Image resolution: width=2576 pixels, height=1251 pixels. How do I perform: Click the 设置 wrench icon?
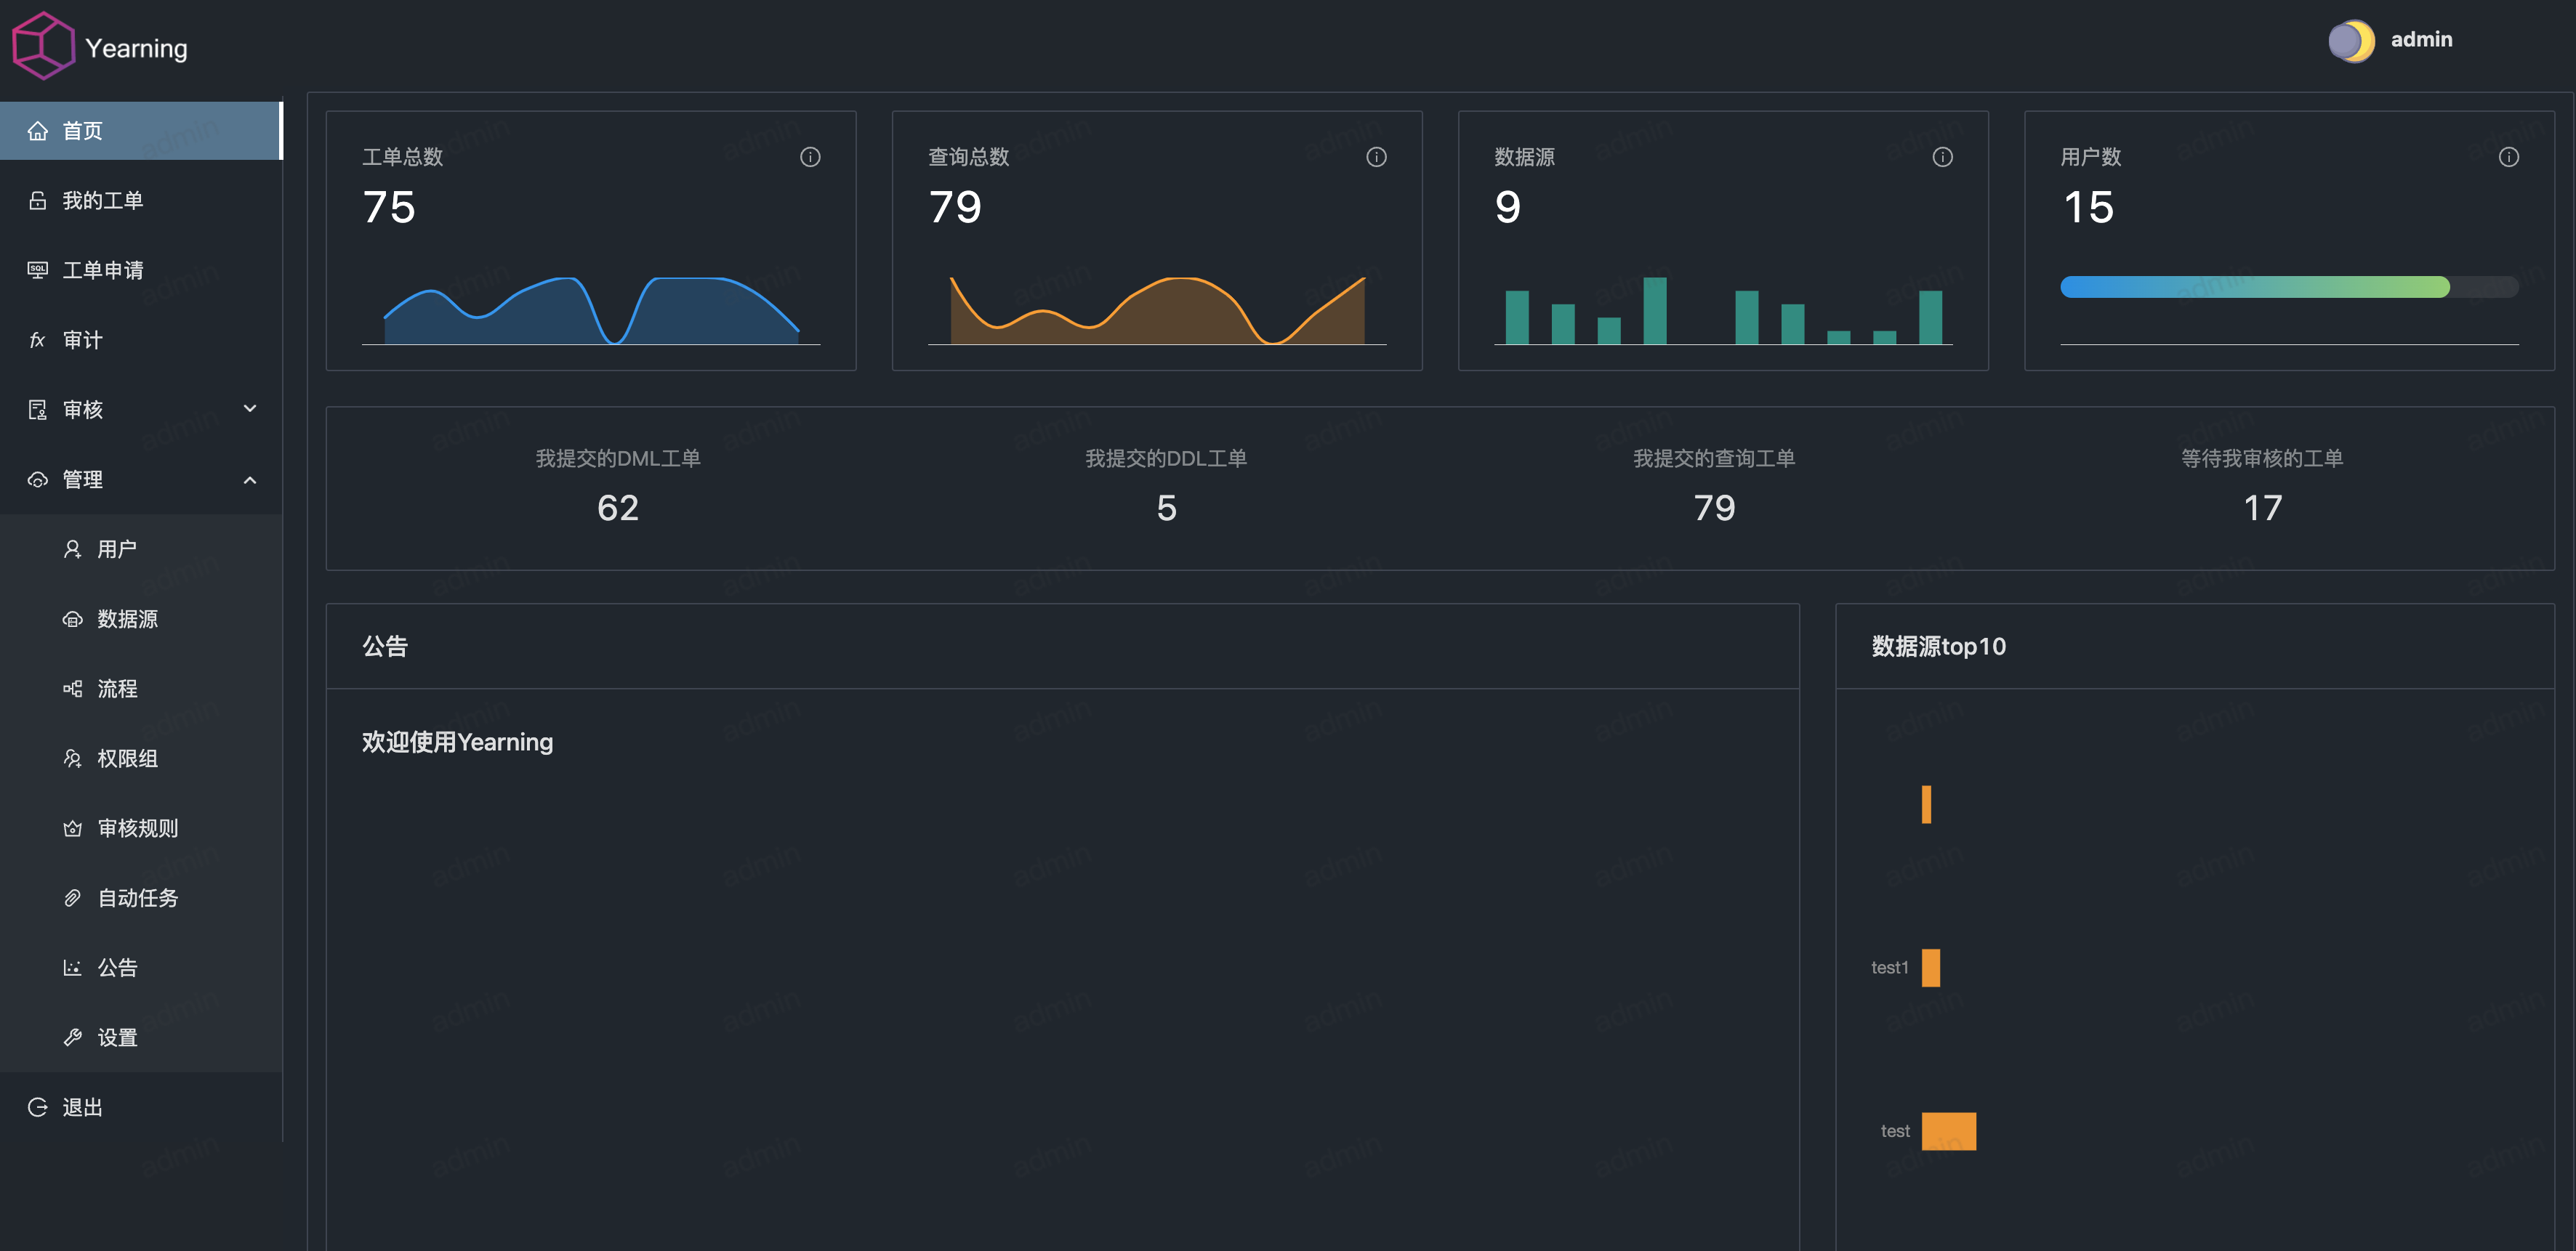coord(72,1037)
